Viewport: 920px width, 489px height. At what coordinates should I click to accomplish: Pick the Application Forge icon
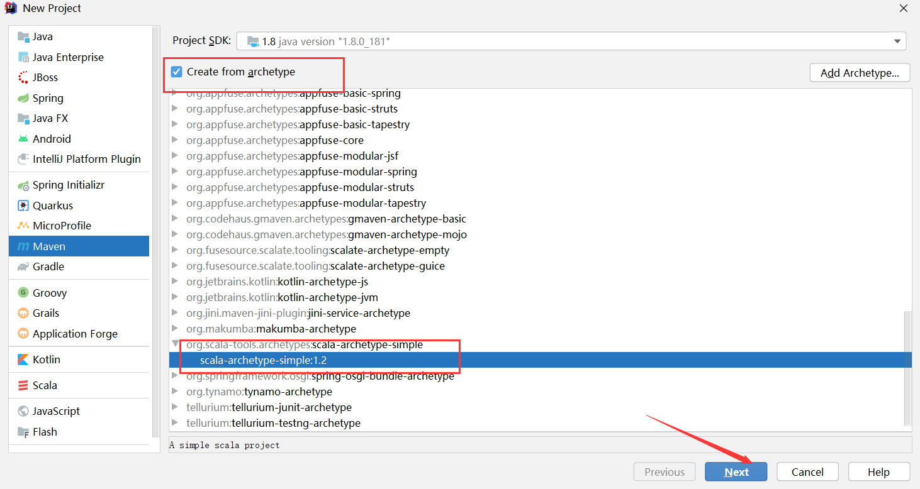(x=23, y=334)
